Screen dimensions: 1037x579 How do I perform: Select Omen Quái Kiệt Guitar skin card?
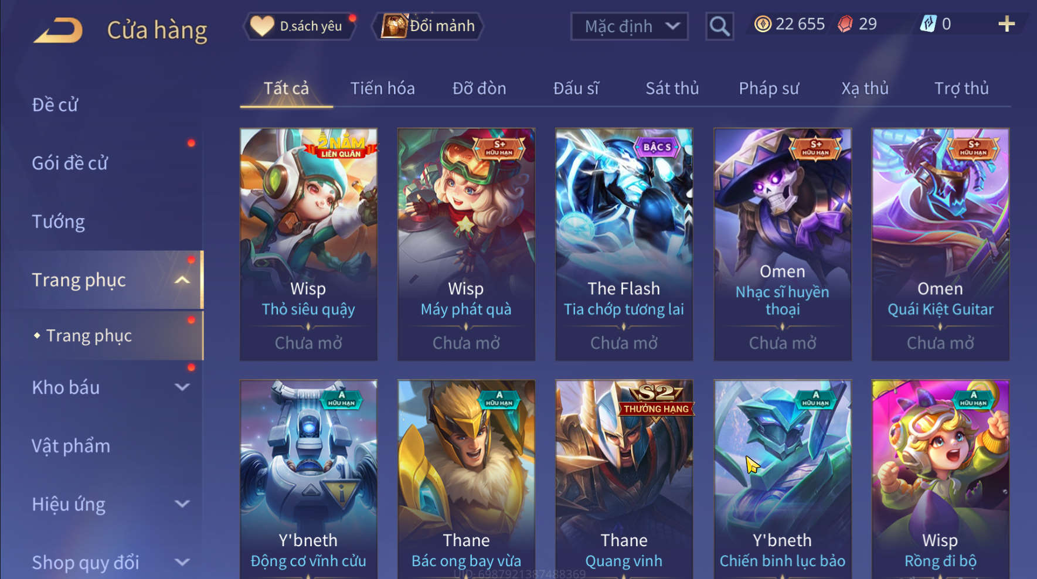tap(940, 244)
